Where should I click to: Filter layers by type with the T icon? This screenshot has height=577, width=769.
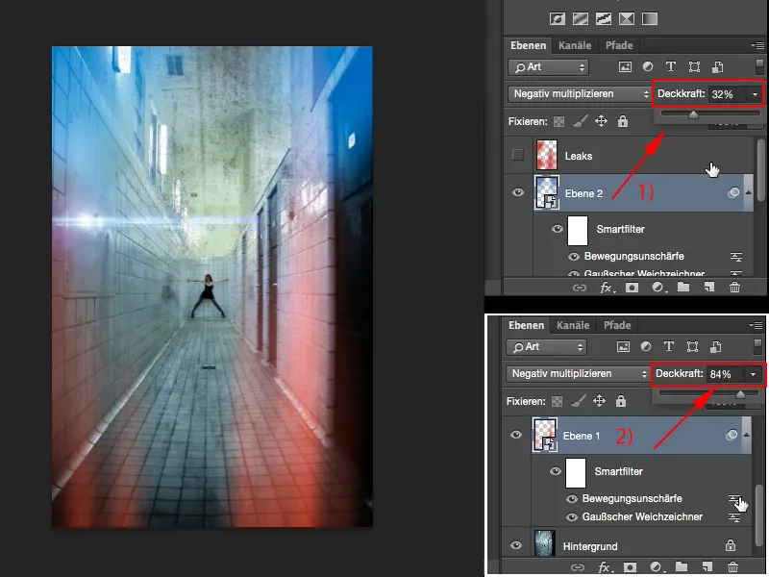tap(671, 67)
